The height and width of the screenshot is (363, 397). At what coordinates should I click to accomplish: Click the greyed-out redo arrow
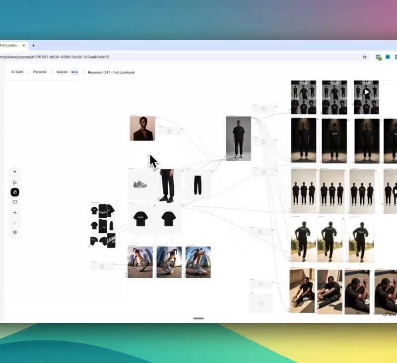point(15,223)
